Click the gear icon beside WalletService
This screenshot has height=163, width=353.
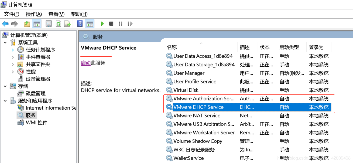[169, 158]
